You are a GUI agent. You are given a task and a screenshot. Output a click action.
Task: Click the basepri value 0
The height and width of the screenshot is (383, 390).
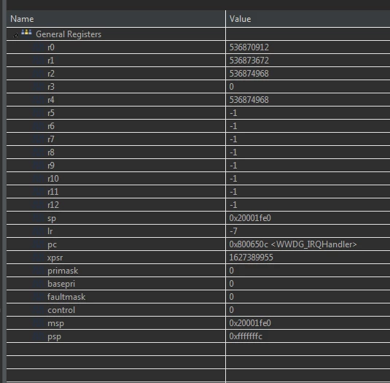pos(232,284)
